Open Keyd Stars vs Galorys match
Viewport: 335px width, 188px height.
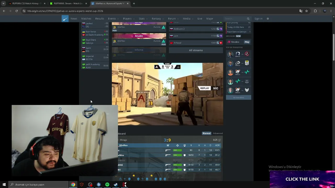(95, 41)
